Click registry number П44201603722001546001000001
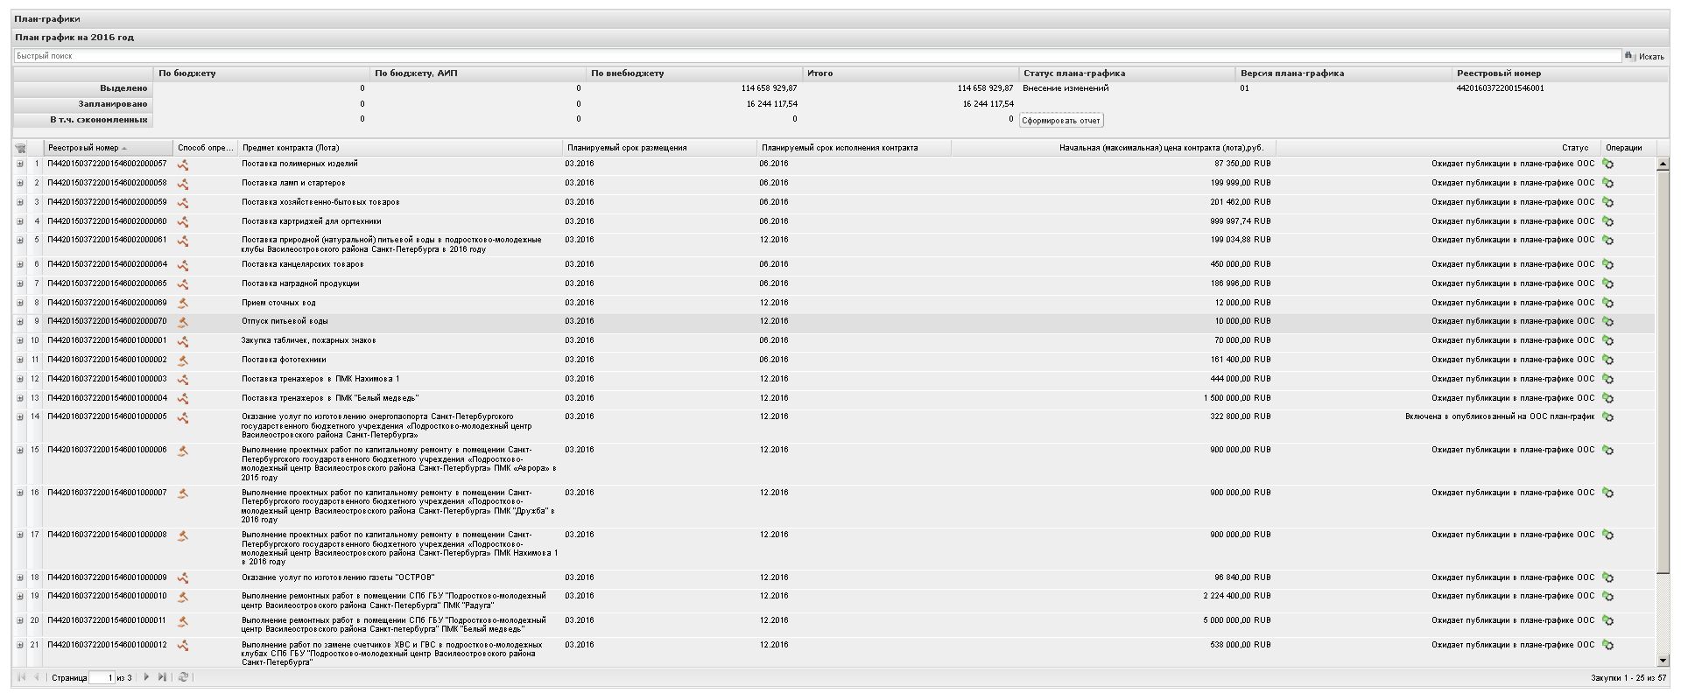Image resolution: width=1681 pixels, height=693 pixels. coord(107,340)
